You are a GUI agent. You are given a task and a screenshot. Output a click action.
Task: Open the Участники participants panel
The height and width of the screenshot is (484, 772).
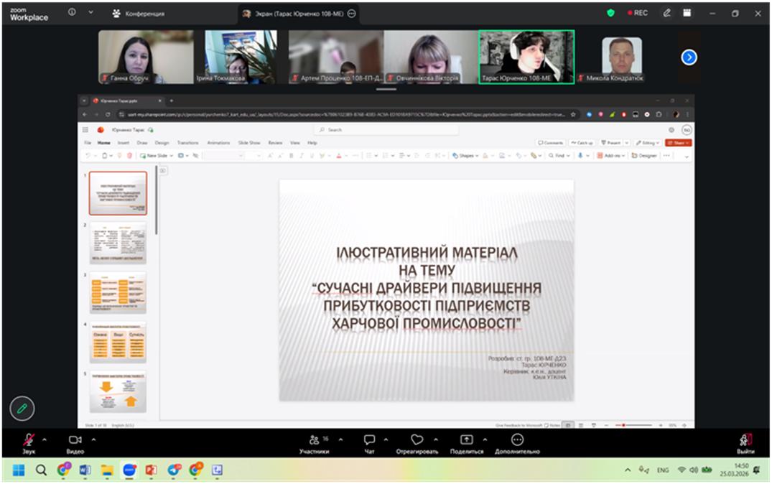314,440
